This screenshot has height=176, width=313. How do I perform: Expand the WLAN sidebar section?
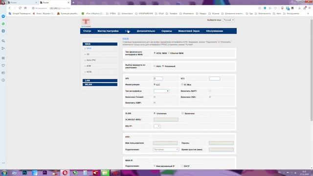100,85
